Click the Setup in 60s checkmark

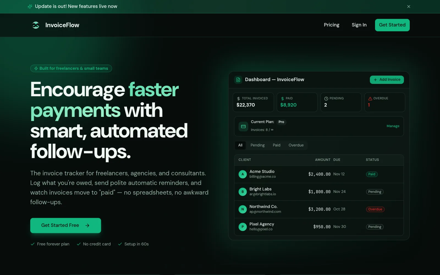120,244
